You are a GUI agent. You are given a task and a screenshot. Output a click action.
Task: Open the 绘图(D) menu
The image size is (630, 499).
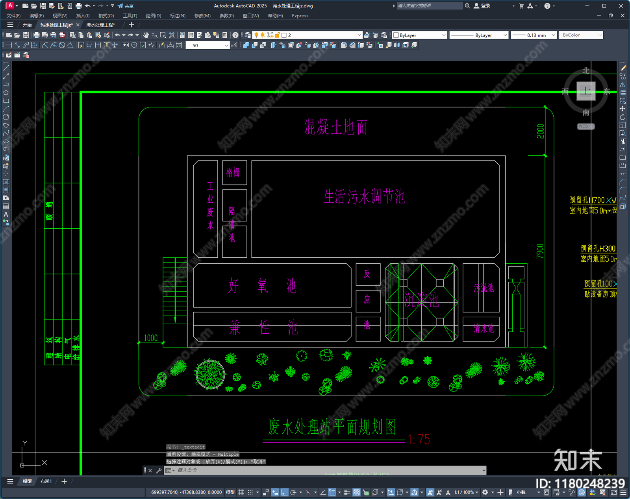pos(154,16)
